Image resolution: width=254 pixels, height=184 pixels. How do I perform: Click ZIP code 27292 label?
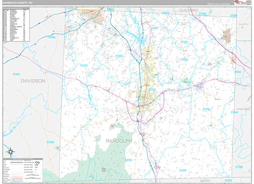pyautogui.click(x=16, y=74)
